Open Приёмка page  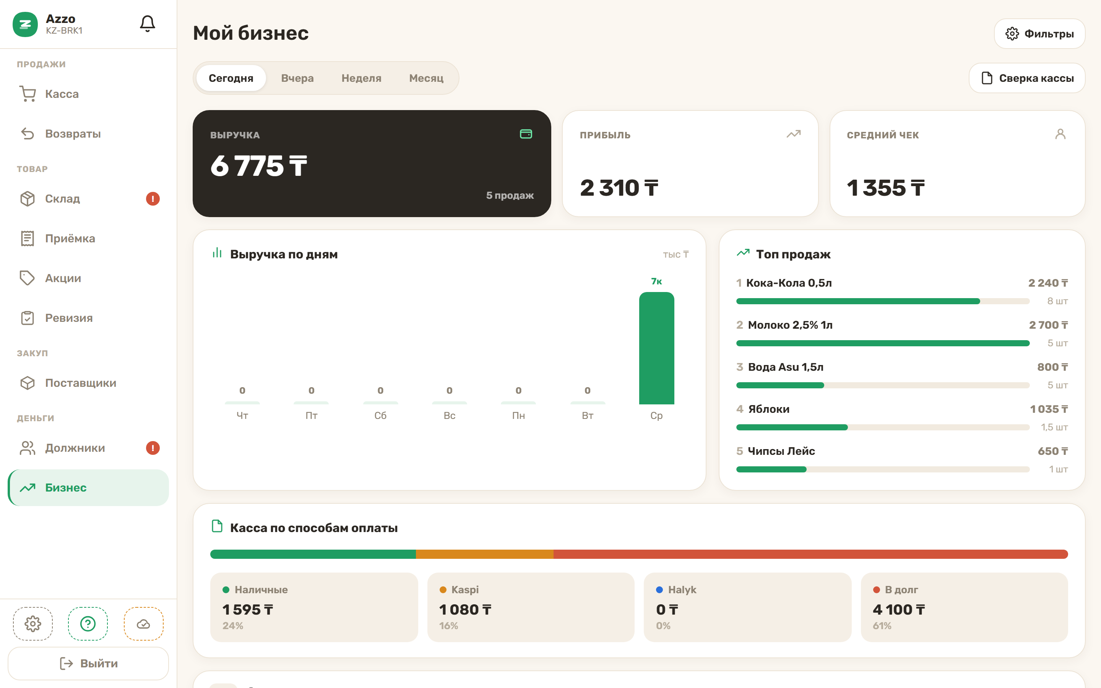(88, 239)
